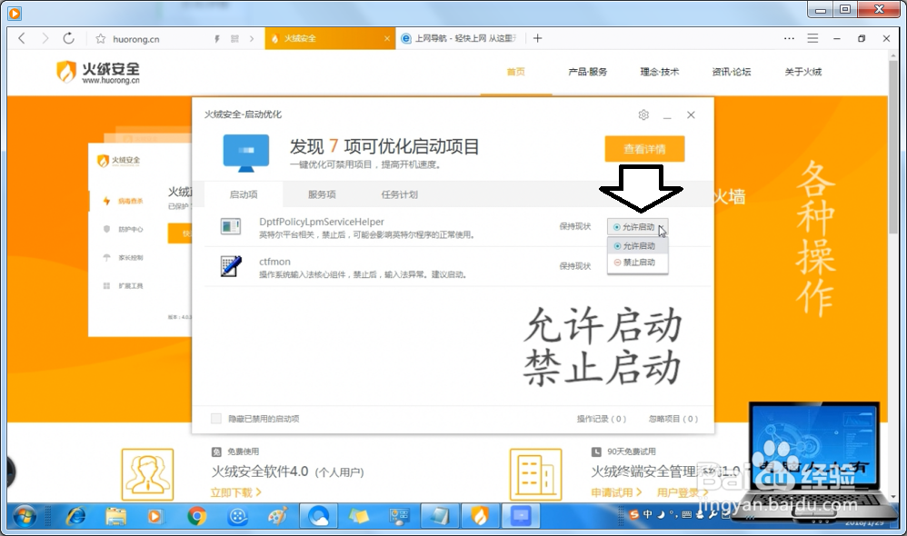Image resolution: width=907 pixels, height=536 pixels.
Task: Close the 火绒安全 browser tab
Action: [387, 39]
